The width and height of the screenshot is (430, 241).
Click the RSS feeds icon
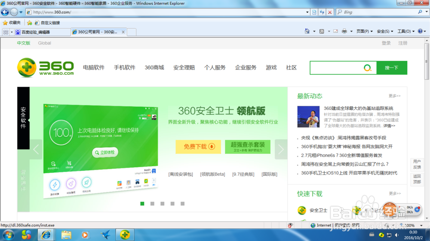tap(322, 31)
